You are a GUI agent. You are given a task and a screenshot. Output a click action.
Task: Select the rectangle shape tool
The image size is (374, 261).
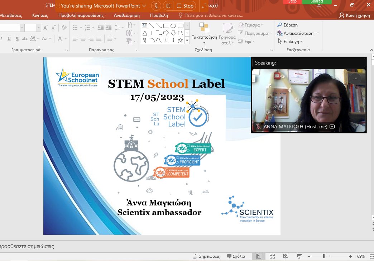166,25
